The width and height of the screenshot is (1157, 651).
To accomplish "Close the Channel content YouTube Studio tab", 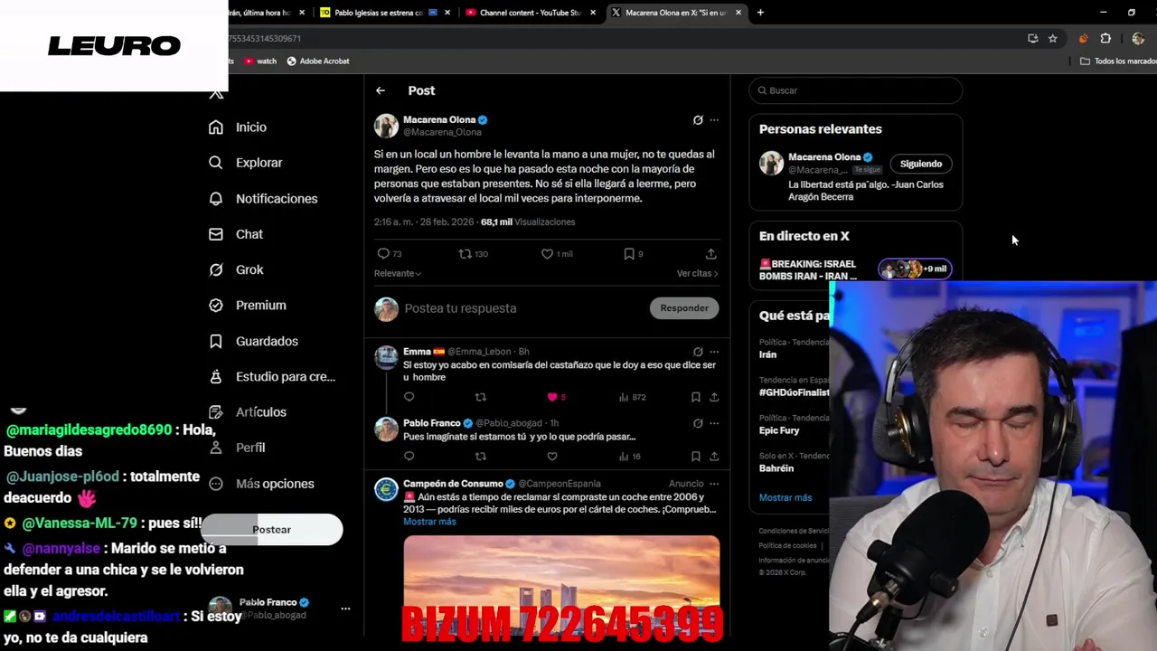I will pyautogui.click(x=593, y=13).
